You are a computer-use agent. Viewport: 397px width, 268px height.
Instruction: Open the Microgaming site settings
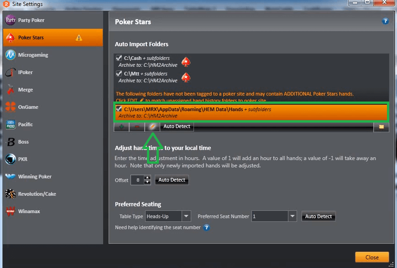click(53, 55)
